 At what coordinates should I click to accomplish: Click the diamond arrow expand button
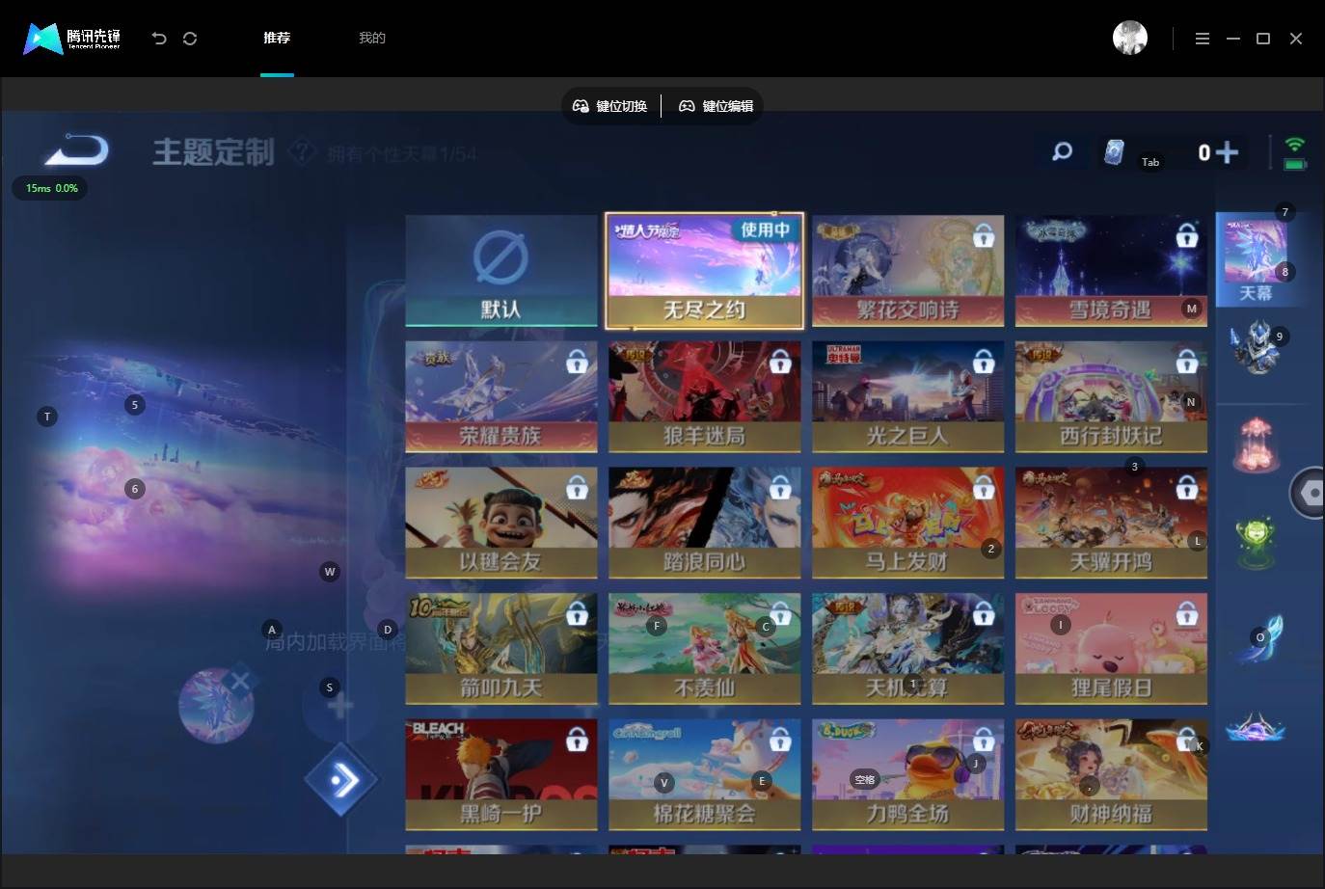(x=341, y=779)
